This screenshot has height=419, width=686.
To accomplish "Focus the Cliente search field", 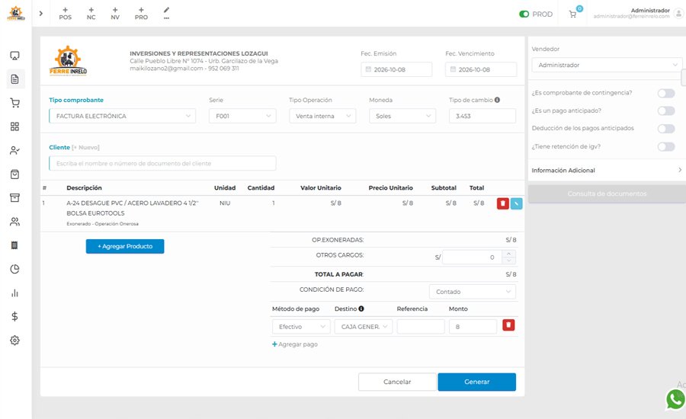I will point(162,163).
